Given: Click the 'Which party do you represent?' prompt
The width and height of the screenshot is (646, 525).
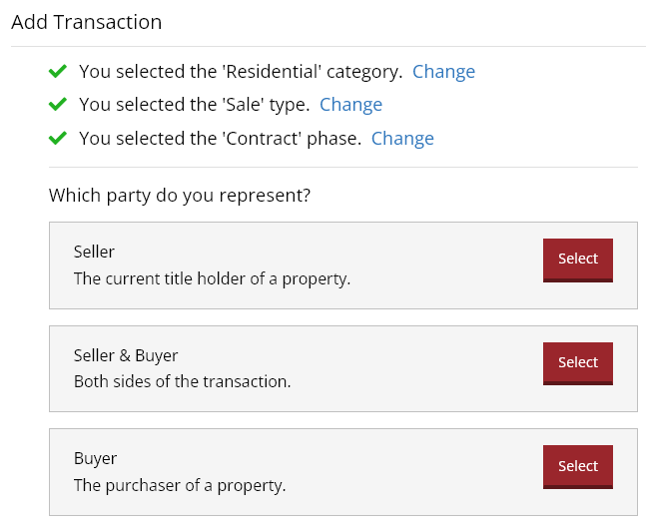Looking at the screenshot, I should (x=180, y=196).
